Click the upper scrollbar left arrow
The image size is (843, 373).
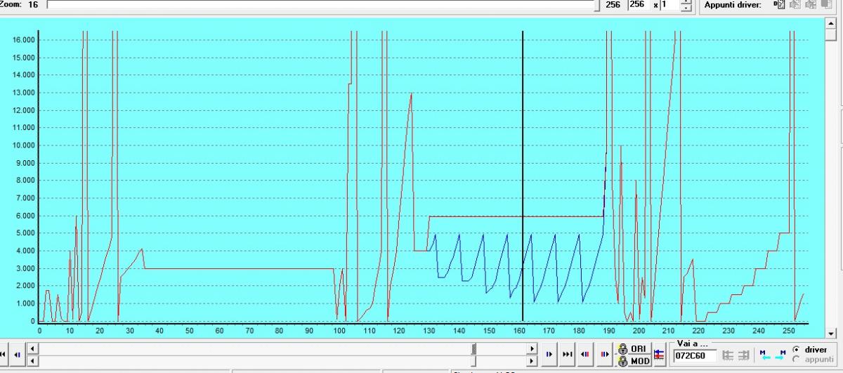coord(31,348)
